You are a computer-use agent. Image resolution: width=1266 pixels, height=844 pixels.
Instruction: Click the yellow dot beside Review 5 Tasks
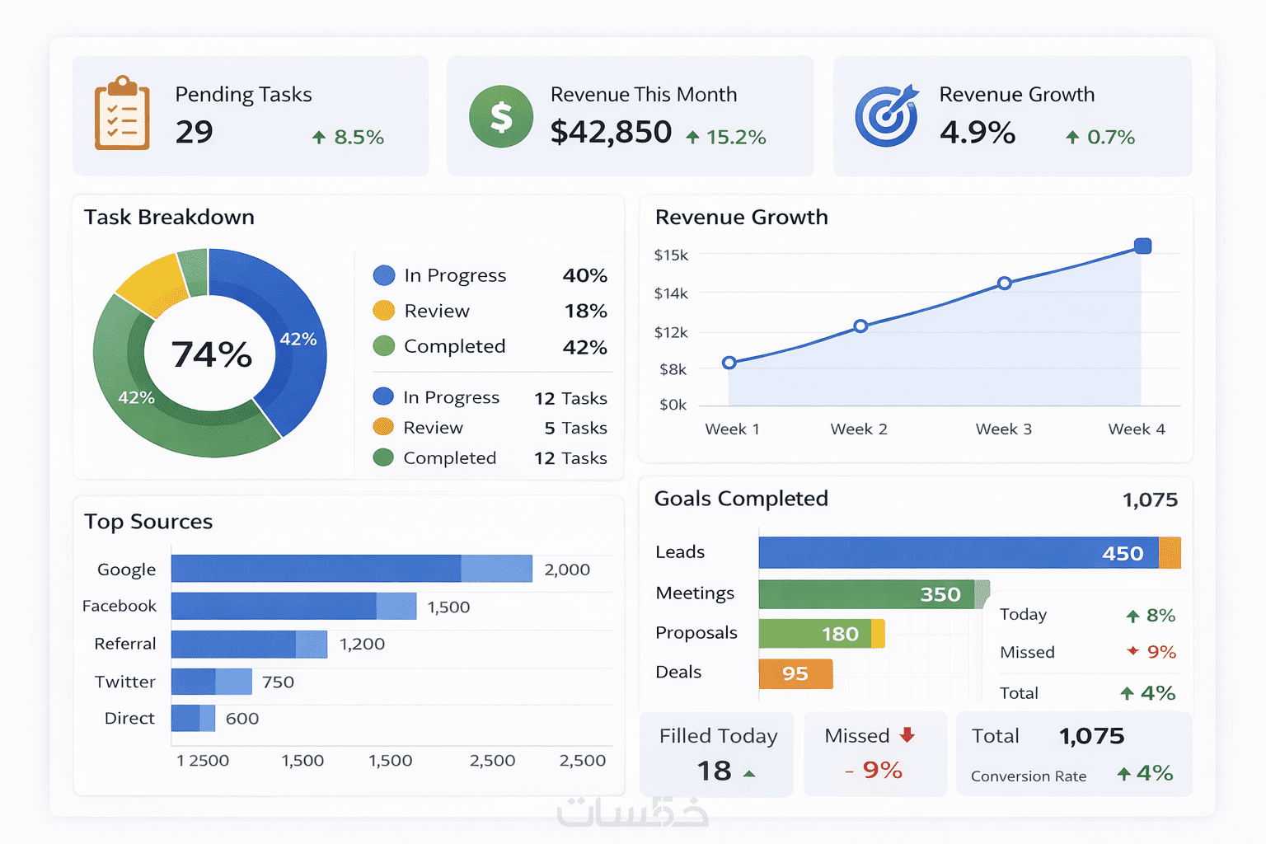(x=383, y=427)
